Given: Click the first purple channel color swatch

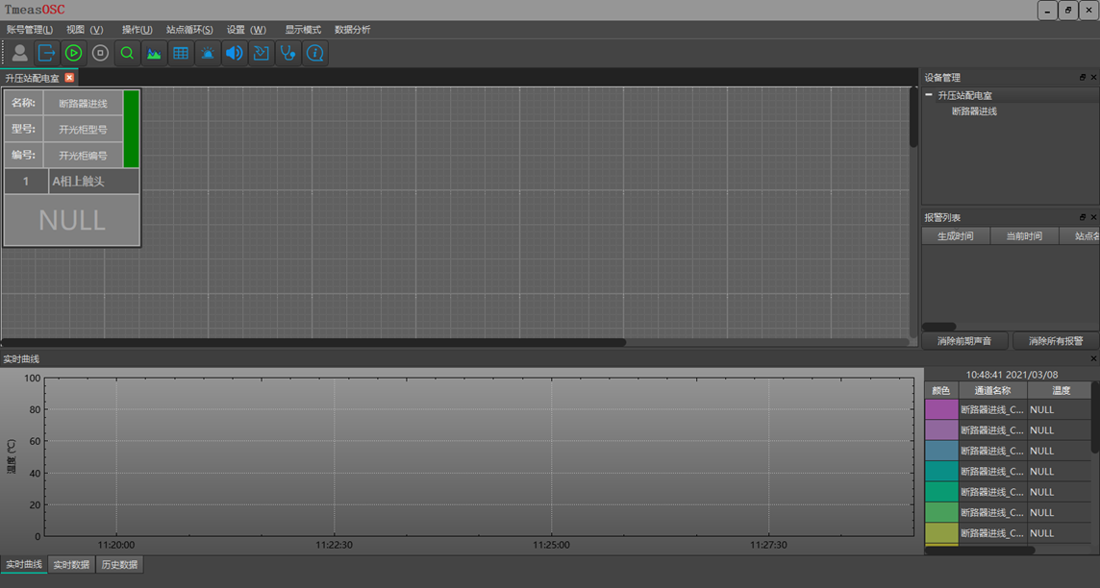Looking at the screenshot, I should coord(941,409).
